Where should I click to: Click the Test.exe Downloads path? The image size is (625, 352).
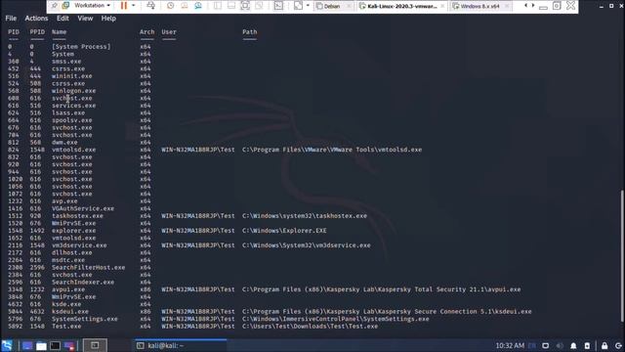(x=310, y=326)
